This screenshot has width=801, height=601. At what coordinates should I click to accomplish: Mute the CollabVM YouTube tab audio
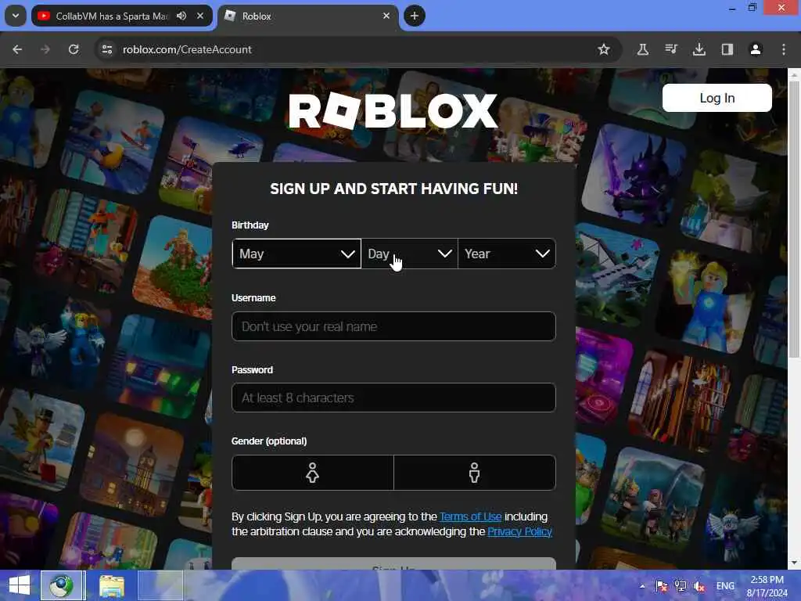(x=181, y=16)
